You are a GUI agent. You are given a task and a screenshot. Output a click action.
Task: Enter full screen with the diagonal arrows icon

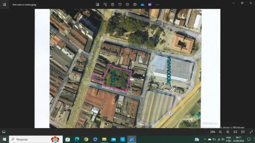(x=251, y=132)
